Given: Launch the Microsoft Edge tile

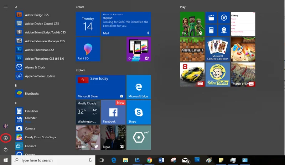Looking at the screenshot, I should [x=139, y=87].
